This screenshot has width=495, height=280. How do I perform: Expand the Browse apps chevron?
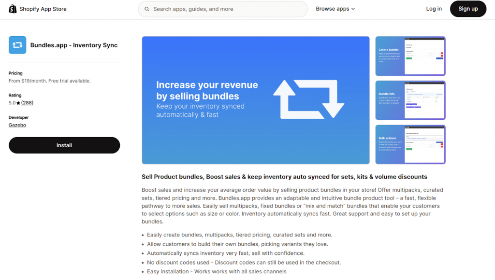pos(354,9)
